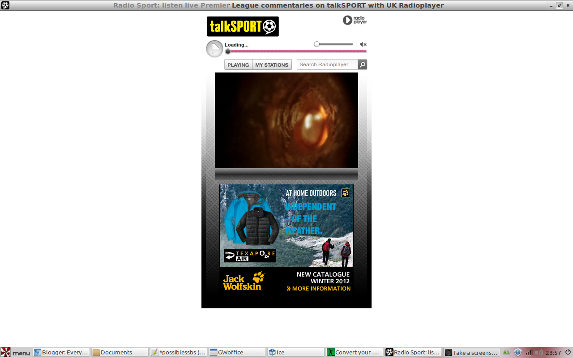This screenshot has height=358, width=573.
Task: Click the power shutdown tray icon
Action: click(x=568, y=352)
